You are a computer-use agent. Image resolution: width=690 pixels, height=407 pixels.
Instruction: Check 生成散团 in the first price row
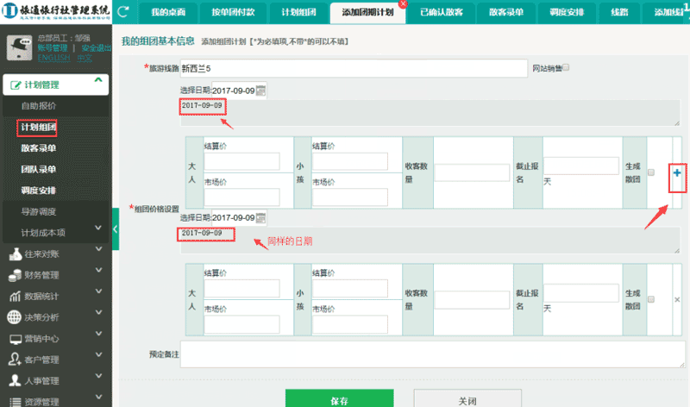(x=651, y=172)
